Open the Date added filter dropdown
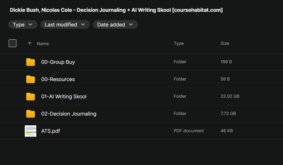Image resolution: width=283 pixels, height=165 pixels. click(x=115, y=24)
